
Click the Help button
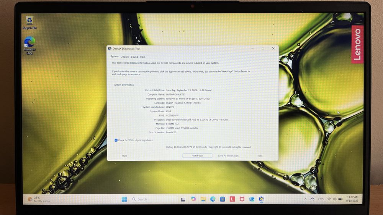click(x=124, y=156)
